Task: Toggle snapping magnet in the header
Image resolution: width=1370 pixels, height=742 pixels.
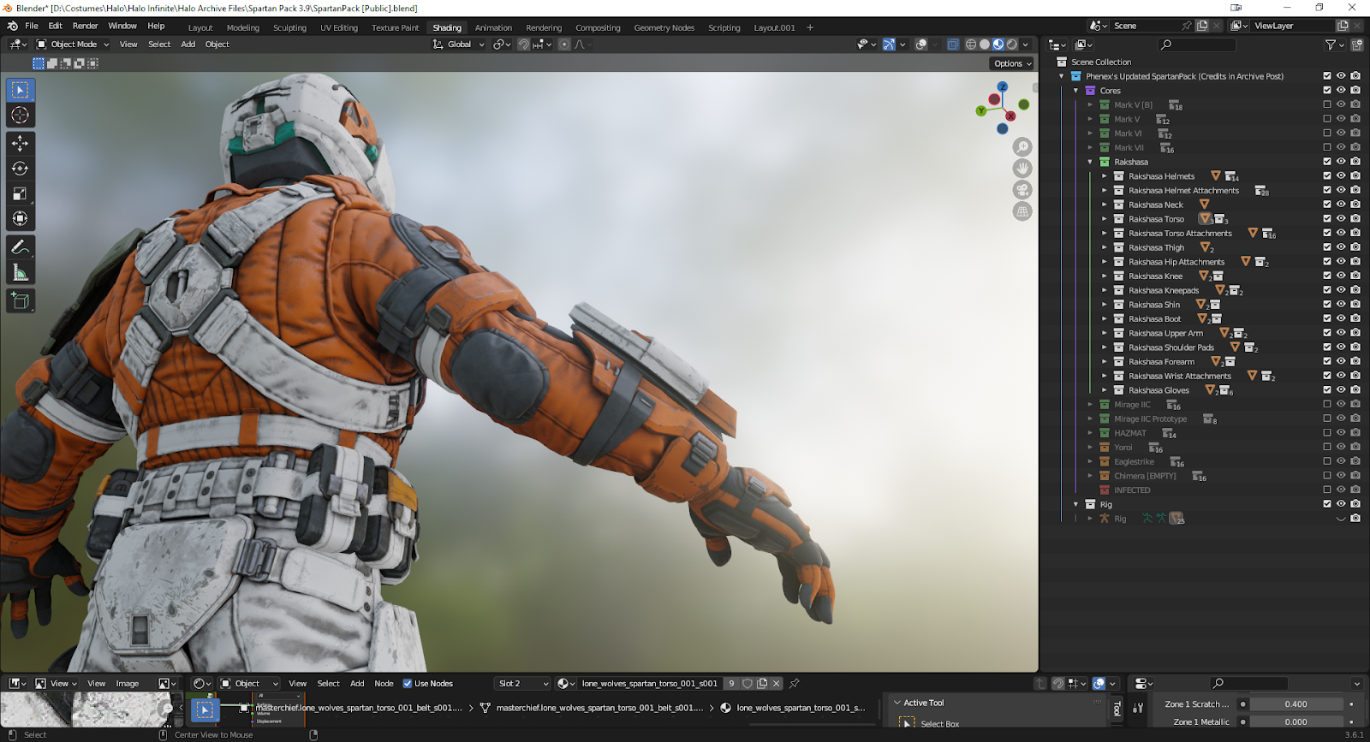Action: click(523, 45)
